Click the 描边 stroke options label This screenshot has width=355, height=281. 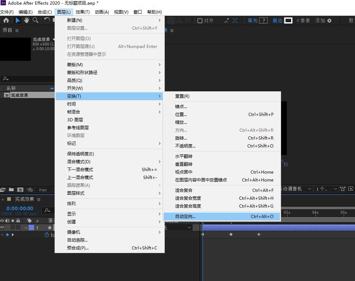[277, 20]
